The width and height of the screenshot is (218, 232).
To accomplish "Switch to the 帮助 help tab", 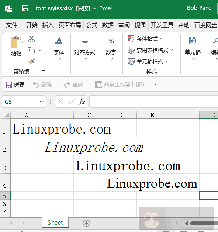I will (184, 25).
